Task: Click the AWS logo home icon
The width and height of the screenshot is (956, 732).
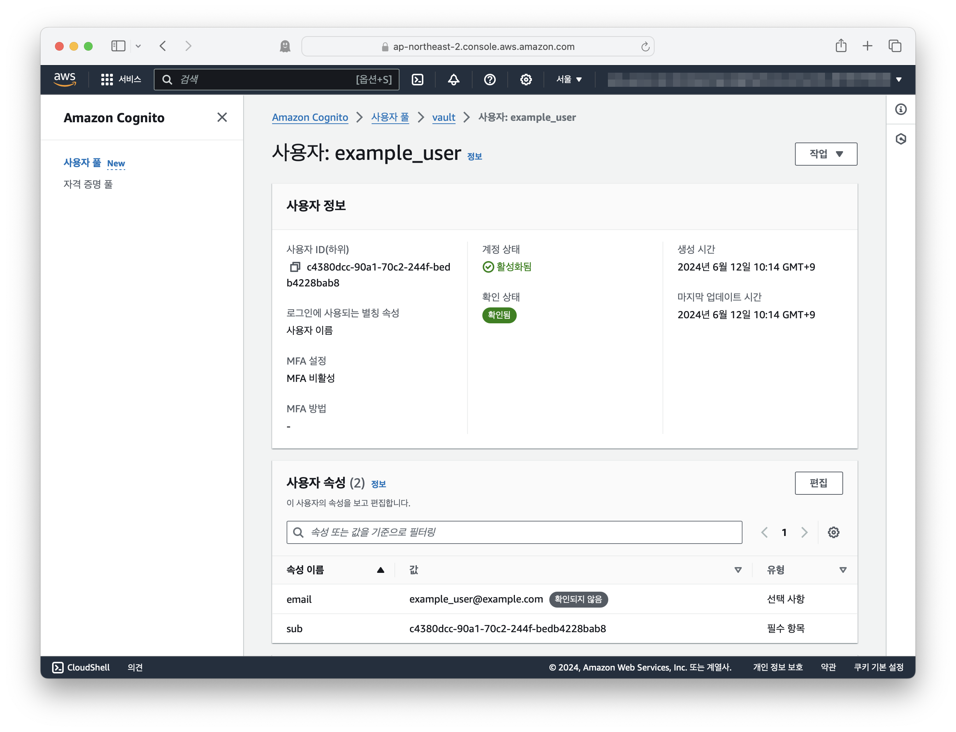Action: coord(64,79)
